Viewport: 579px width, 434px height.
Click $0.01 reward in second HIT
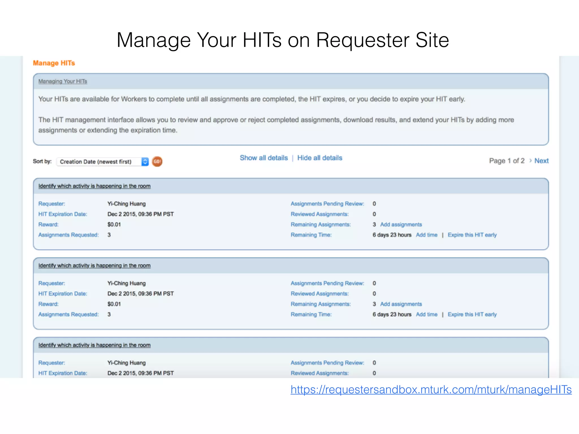(x=114, y=304)
